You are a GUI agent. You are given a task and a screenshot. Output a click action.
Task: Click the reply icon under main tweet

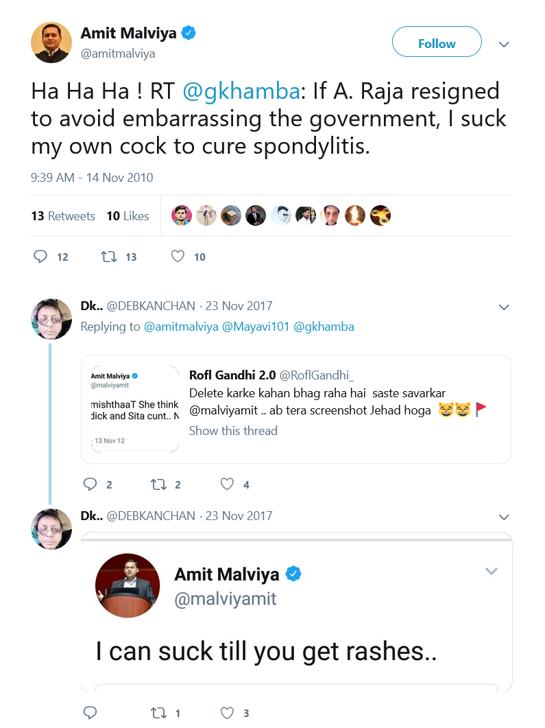pos(40,257)
